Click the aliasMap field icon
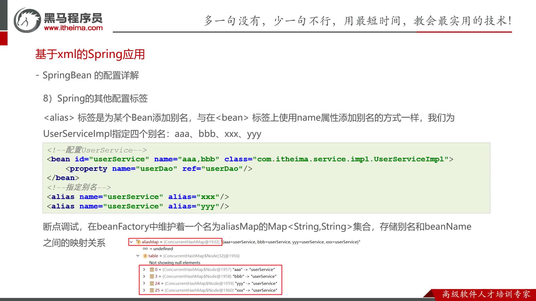The height and width of the screenshot is (301, 536). tap(138, 242)
